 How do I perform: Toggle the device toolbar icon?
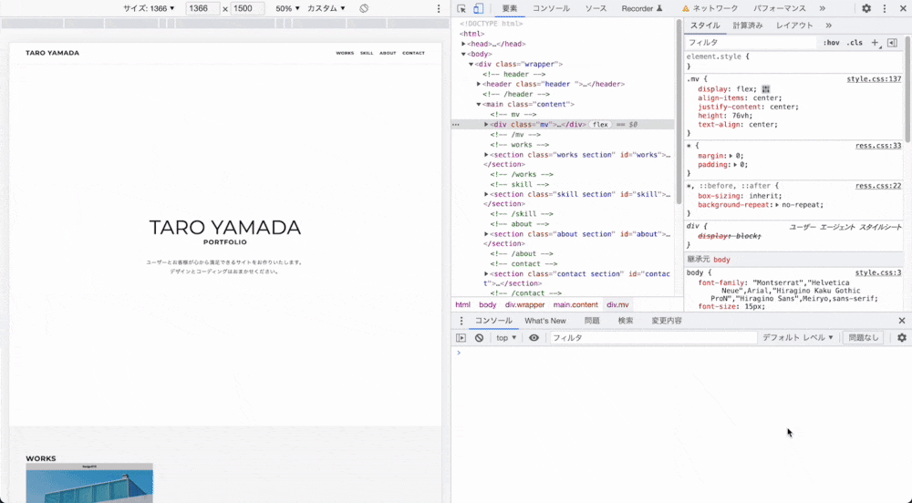(478, 9)
